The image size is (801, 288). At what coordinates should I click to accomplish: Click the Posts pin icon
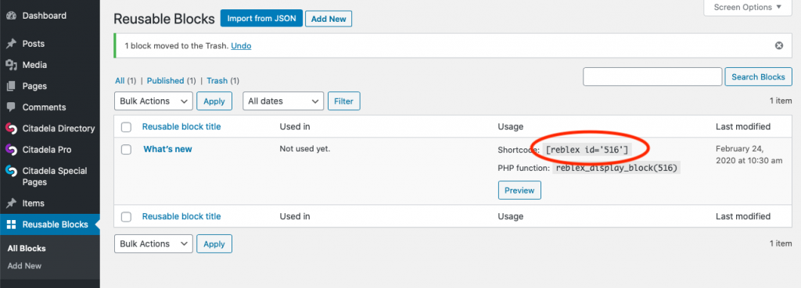pyautogui.click(x=11, y=44)
